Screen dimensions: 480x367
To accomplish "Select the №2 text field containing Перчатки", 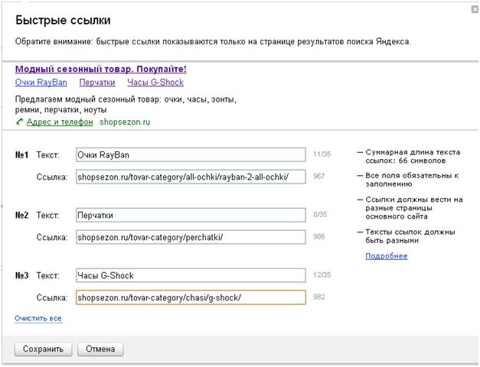I will 191,216.
